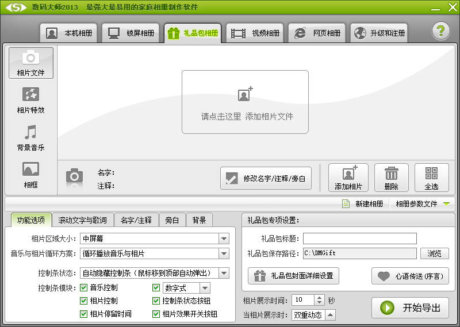460x327 pixels.
Task: Click the 相片展示时间 value field
Action: tap(303, 300)
